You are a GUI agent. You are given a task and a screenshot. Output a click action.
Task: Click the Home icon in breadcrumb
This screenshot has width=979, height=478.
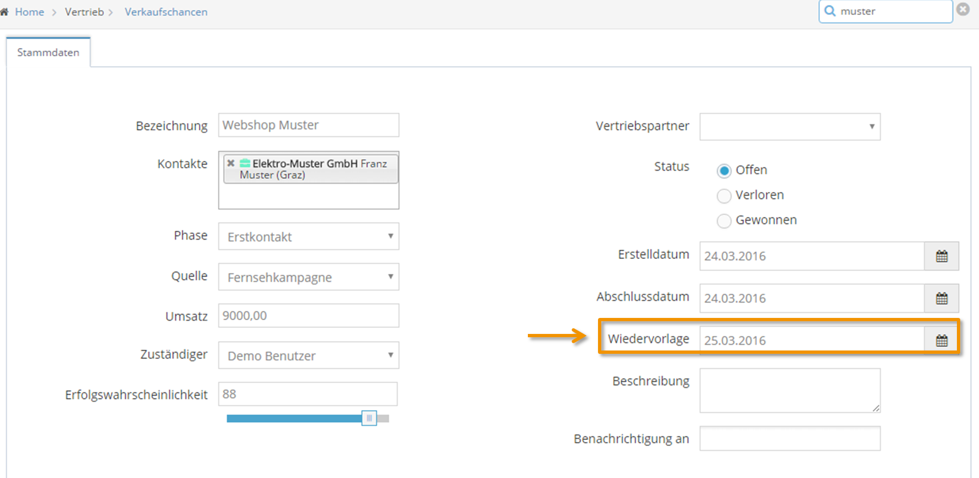pyautogui.click(x=4, y=12)
